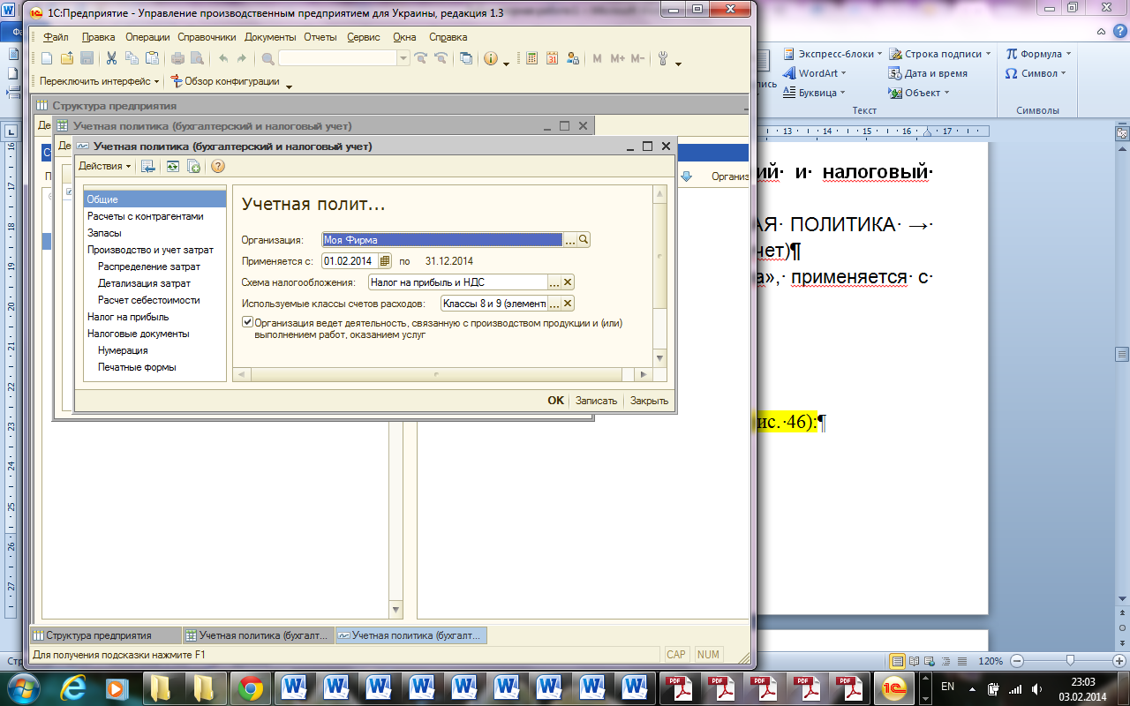Open Действия dropdown in dialog toolbar
This screenshot has width=1130, height=706.
(104, 166)
